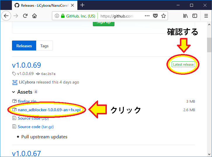Go to the Firefox Home page icon

pyautogui.click(x=34, y=16)
